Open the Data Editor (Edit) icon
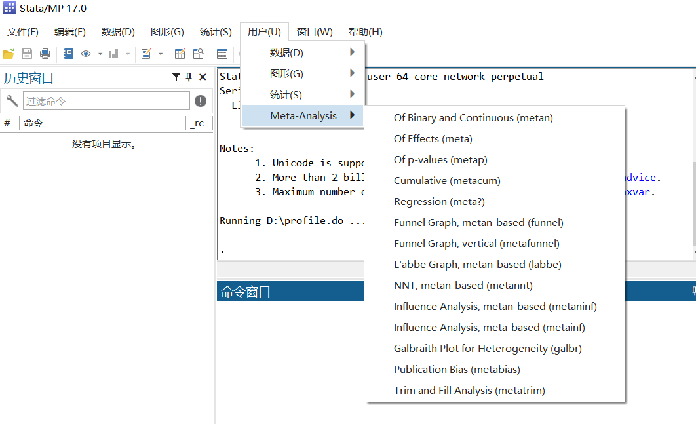696x424 pixels. (x=180, y=54)
